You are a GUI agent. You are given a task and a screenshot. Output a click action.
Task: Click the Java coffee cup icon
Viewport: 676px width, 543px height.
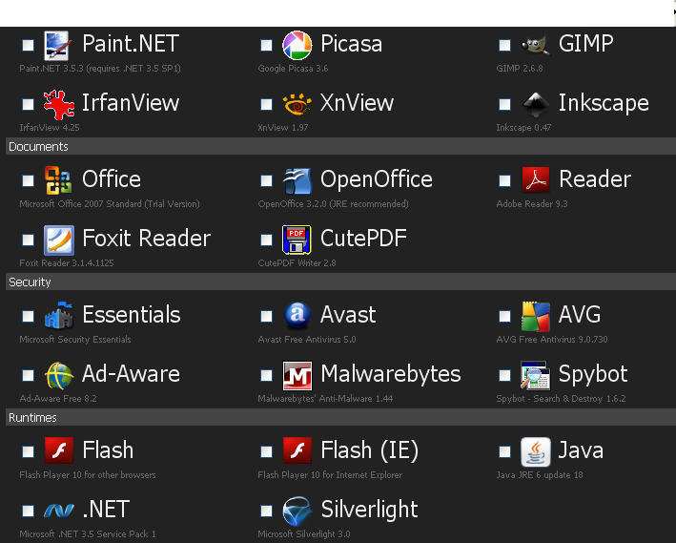[x=536, y=451]
